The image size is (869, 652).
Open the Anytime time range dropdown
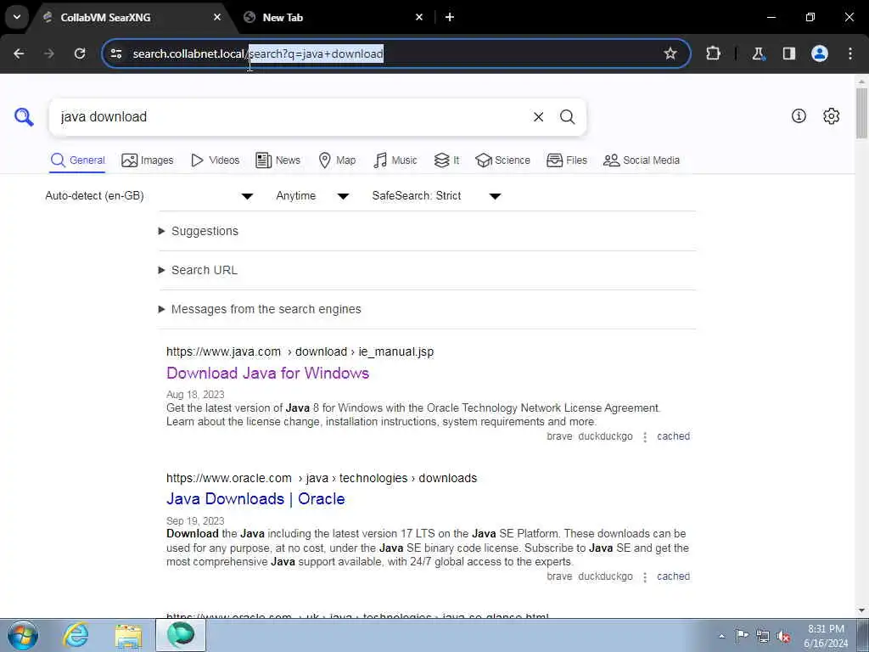[x=312, y=196]
